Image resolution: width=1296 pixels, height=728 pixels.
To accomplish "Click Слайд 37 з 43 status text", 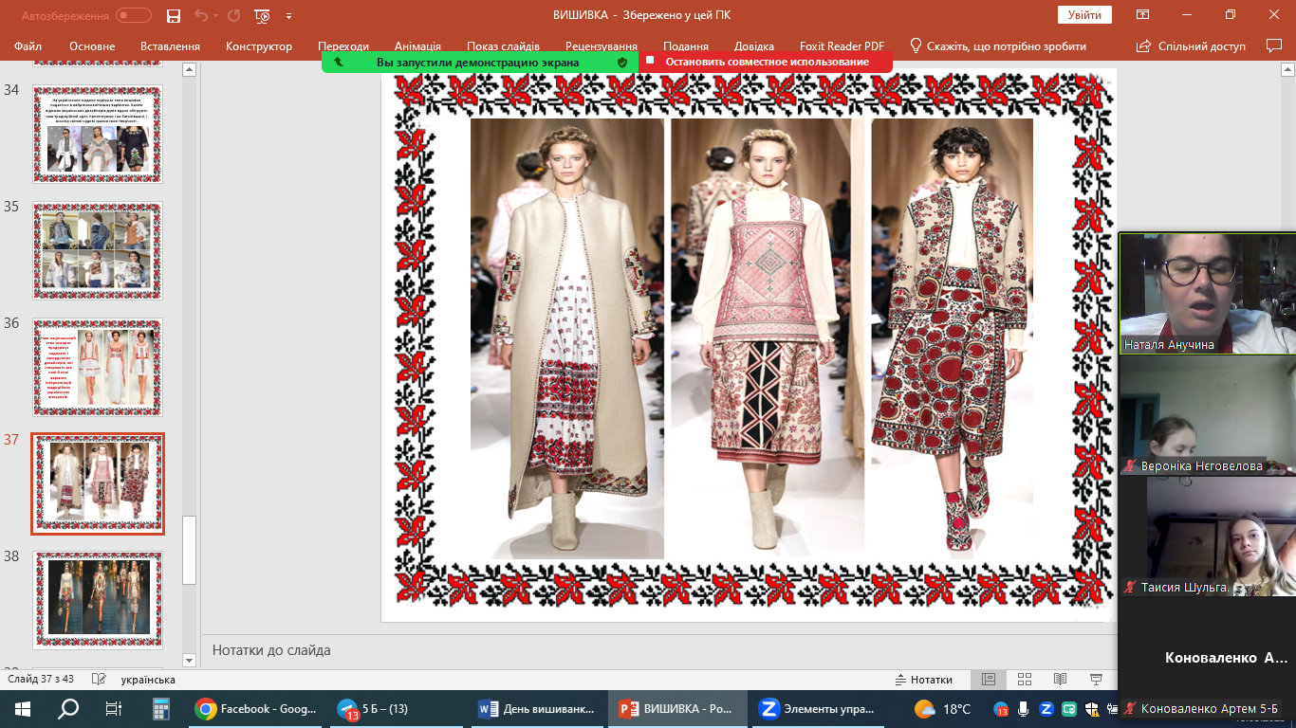I will (41, 680).
